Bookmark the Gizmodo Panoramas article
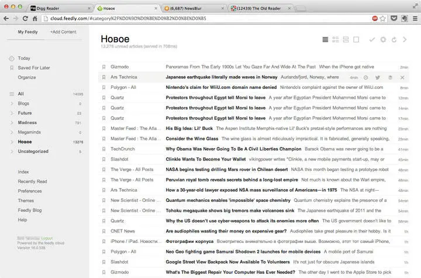 click(103, 67)
